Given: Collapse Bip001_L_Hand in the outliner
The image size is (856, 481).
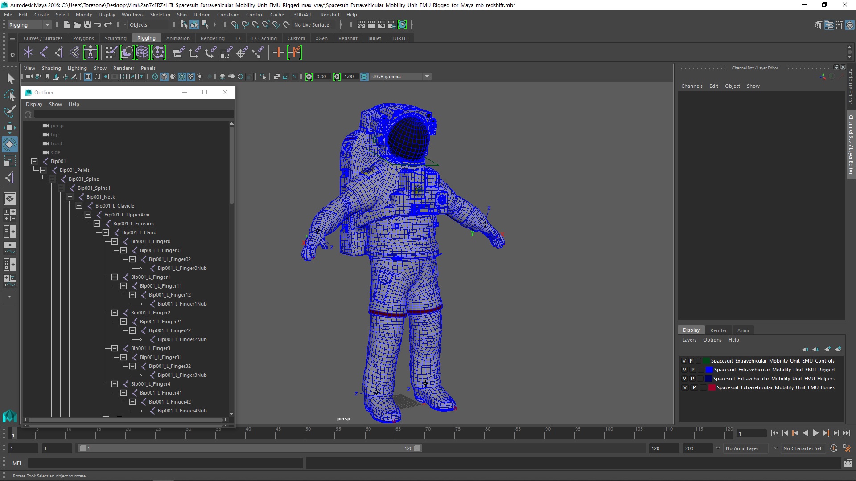Looking at the screenshot, I should 106,232.
